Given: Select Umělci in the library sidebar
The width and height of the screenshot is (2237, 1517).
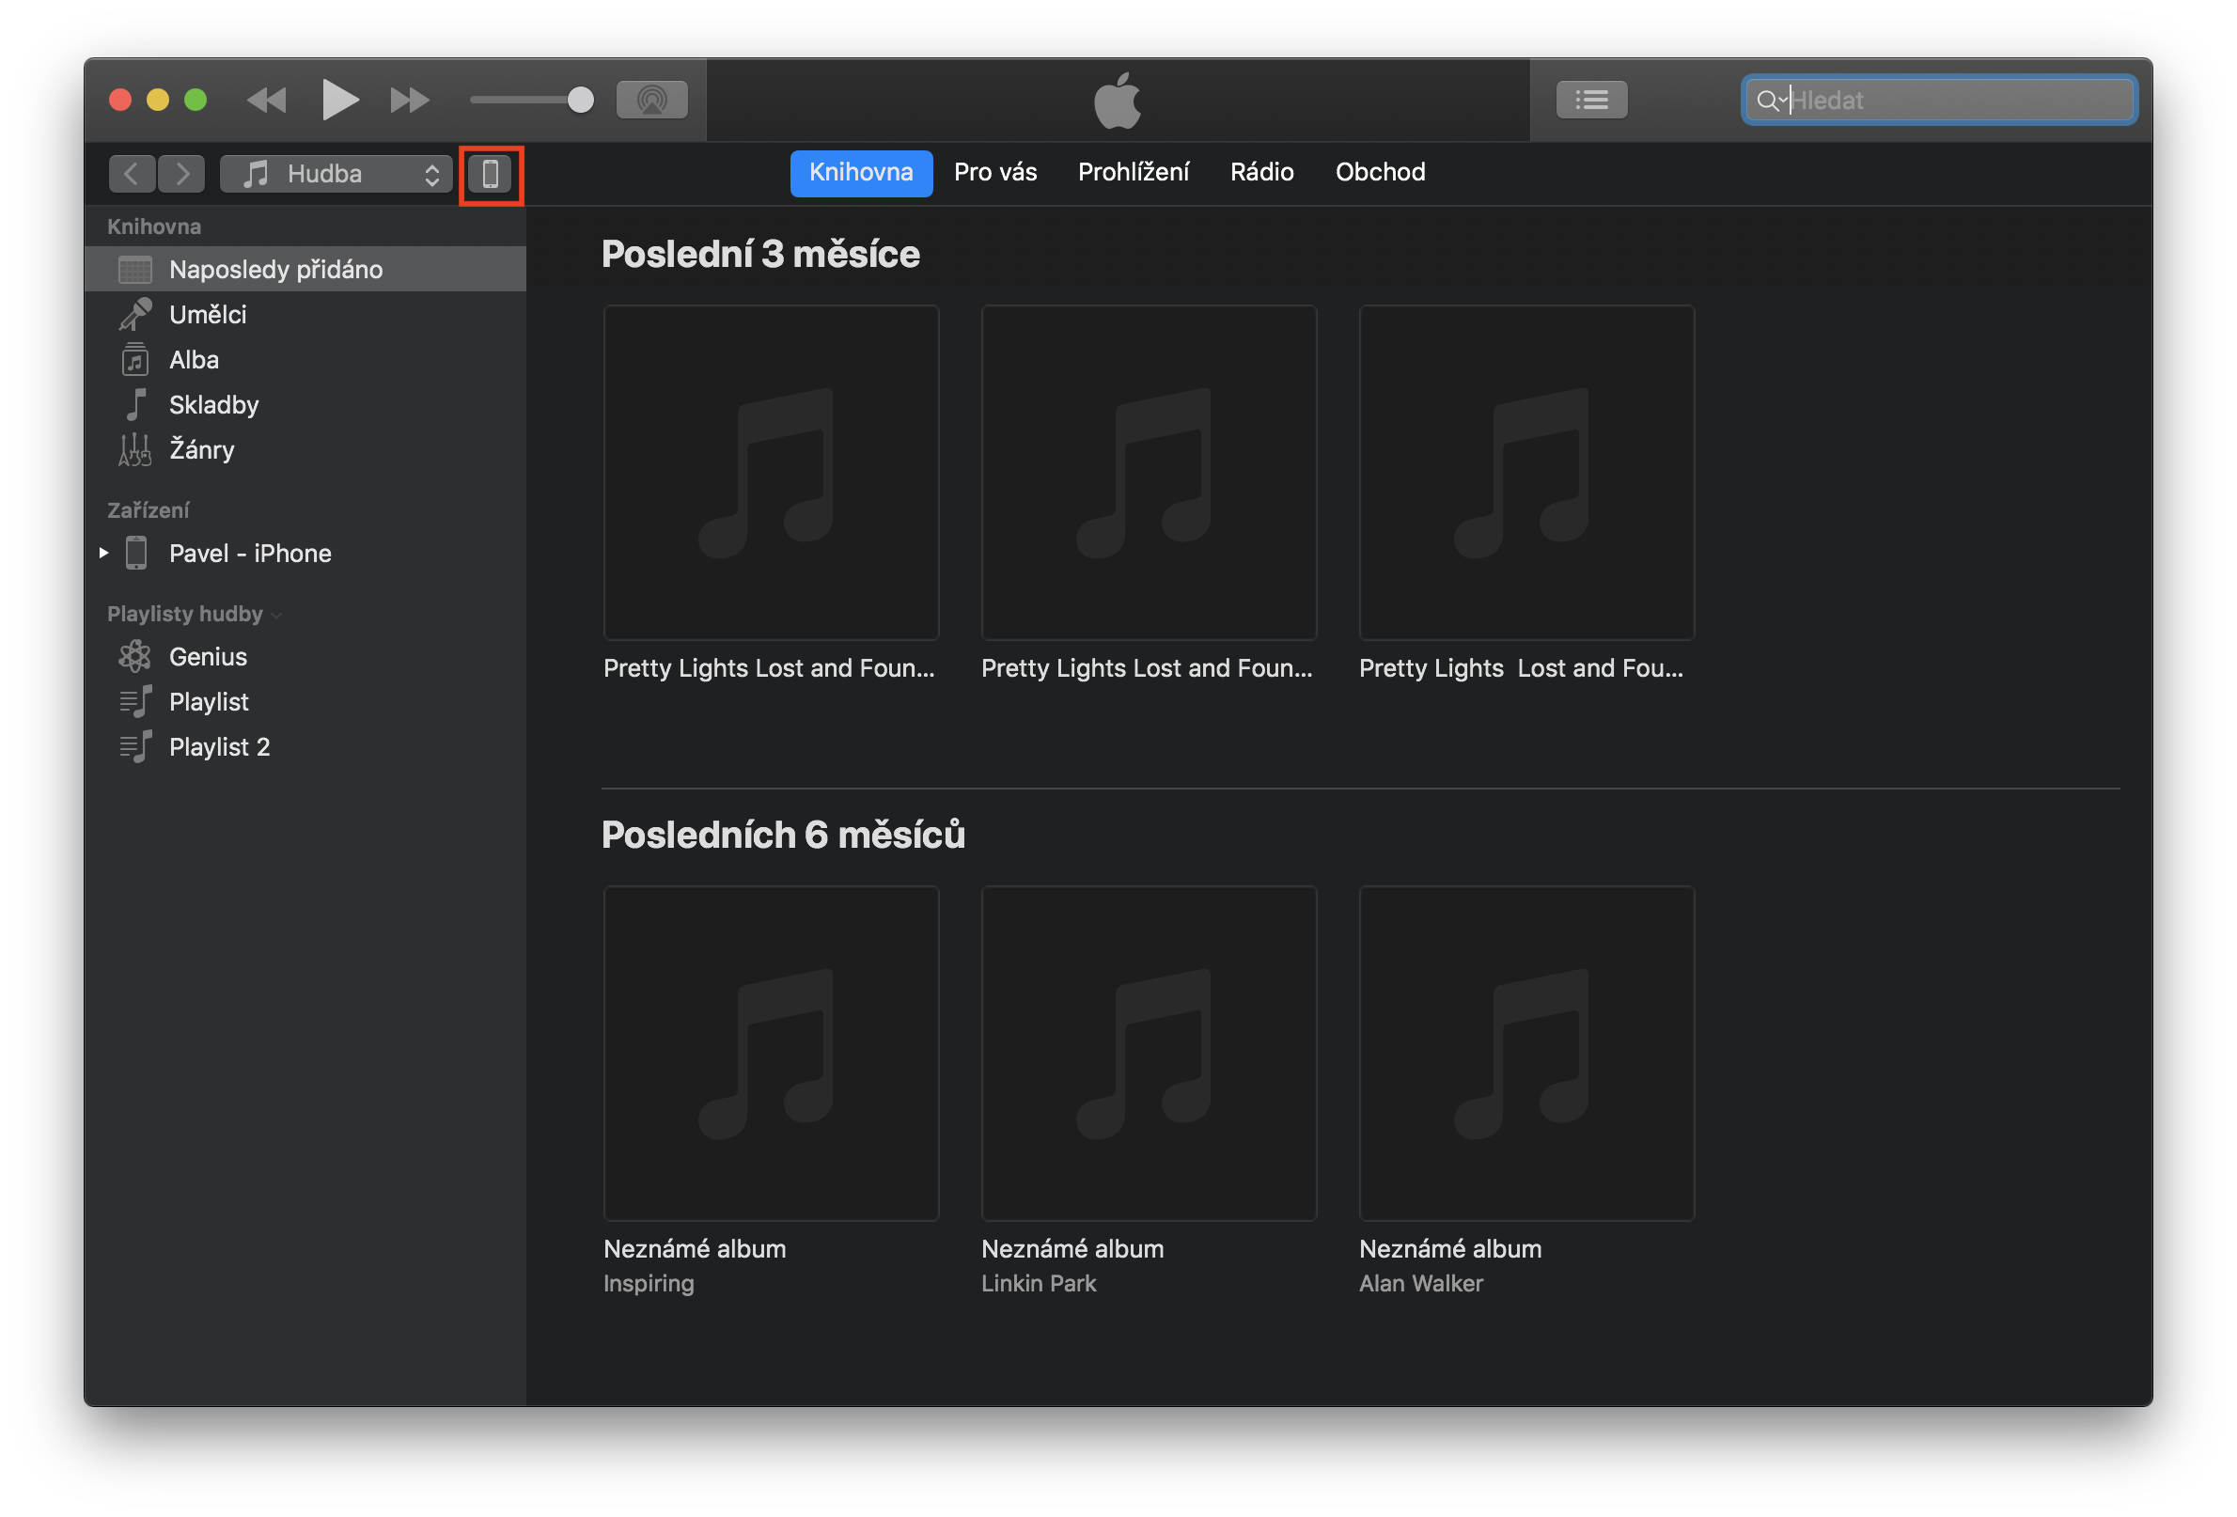Looking at the screenshot, I should pyautogui.click(x=207, y=315).
